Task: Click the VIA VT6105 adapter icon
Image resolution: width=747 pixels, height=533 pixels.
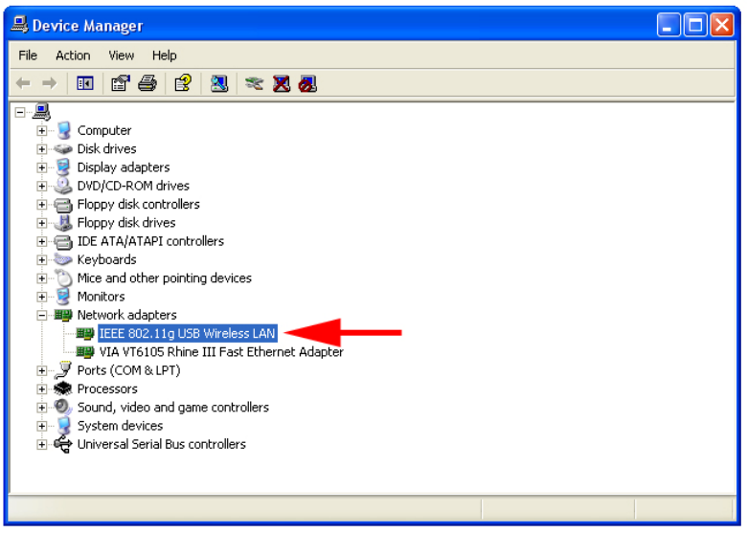Action: coord(85,352)
